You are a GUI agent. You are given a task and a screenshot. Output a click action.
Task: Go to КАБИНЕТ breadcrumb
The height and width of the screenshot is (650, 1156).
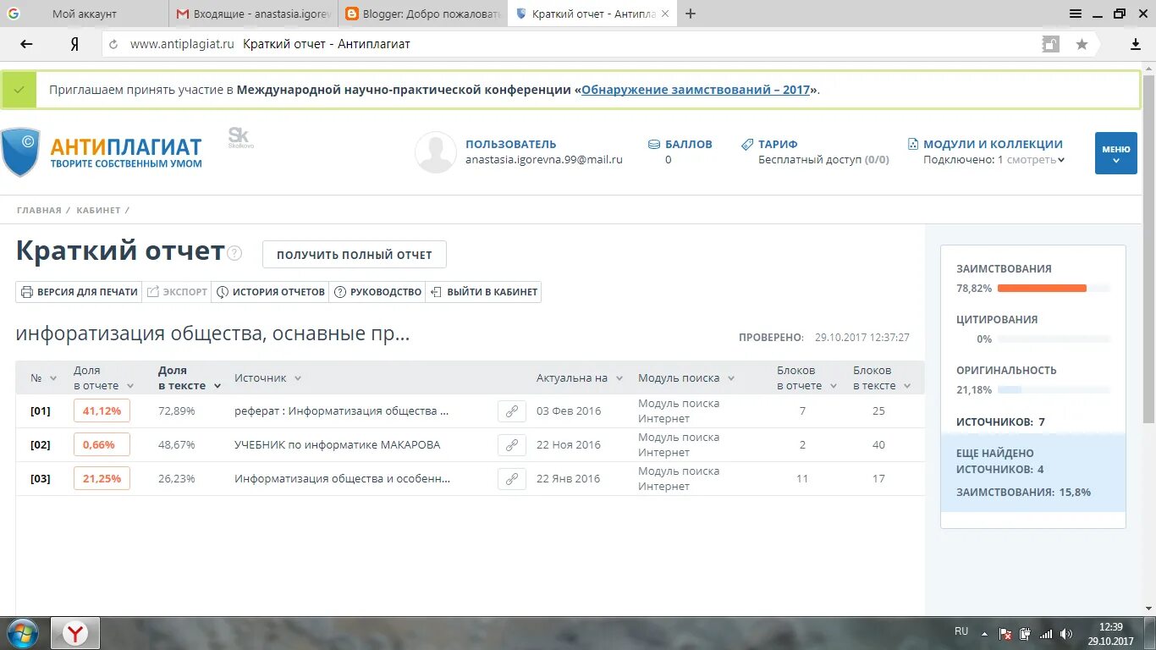[x=98, y=210]
